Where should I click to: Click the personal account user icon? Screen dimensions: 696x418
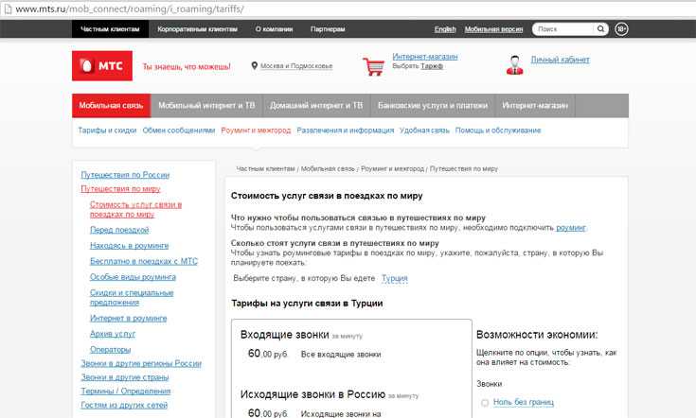point(515,64)
